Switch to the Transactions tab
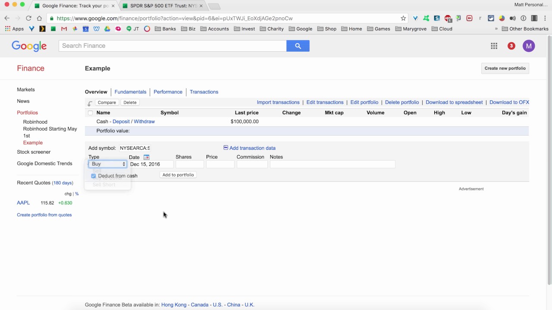The width and height of the screenshot is (552, 310). pos(204,92)
